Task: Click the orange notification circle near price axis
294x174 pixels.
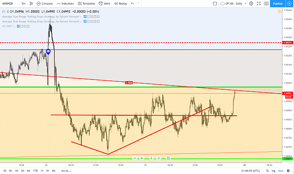Action: coord(279,12)
